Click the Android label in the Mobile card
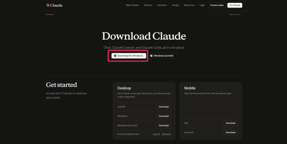Image resolution: width=287 pixels, height=144 pixels. click(189, 132)
